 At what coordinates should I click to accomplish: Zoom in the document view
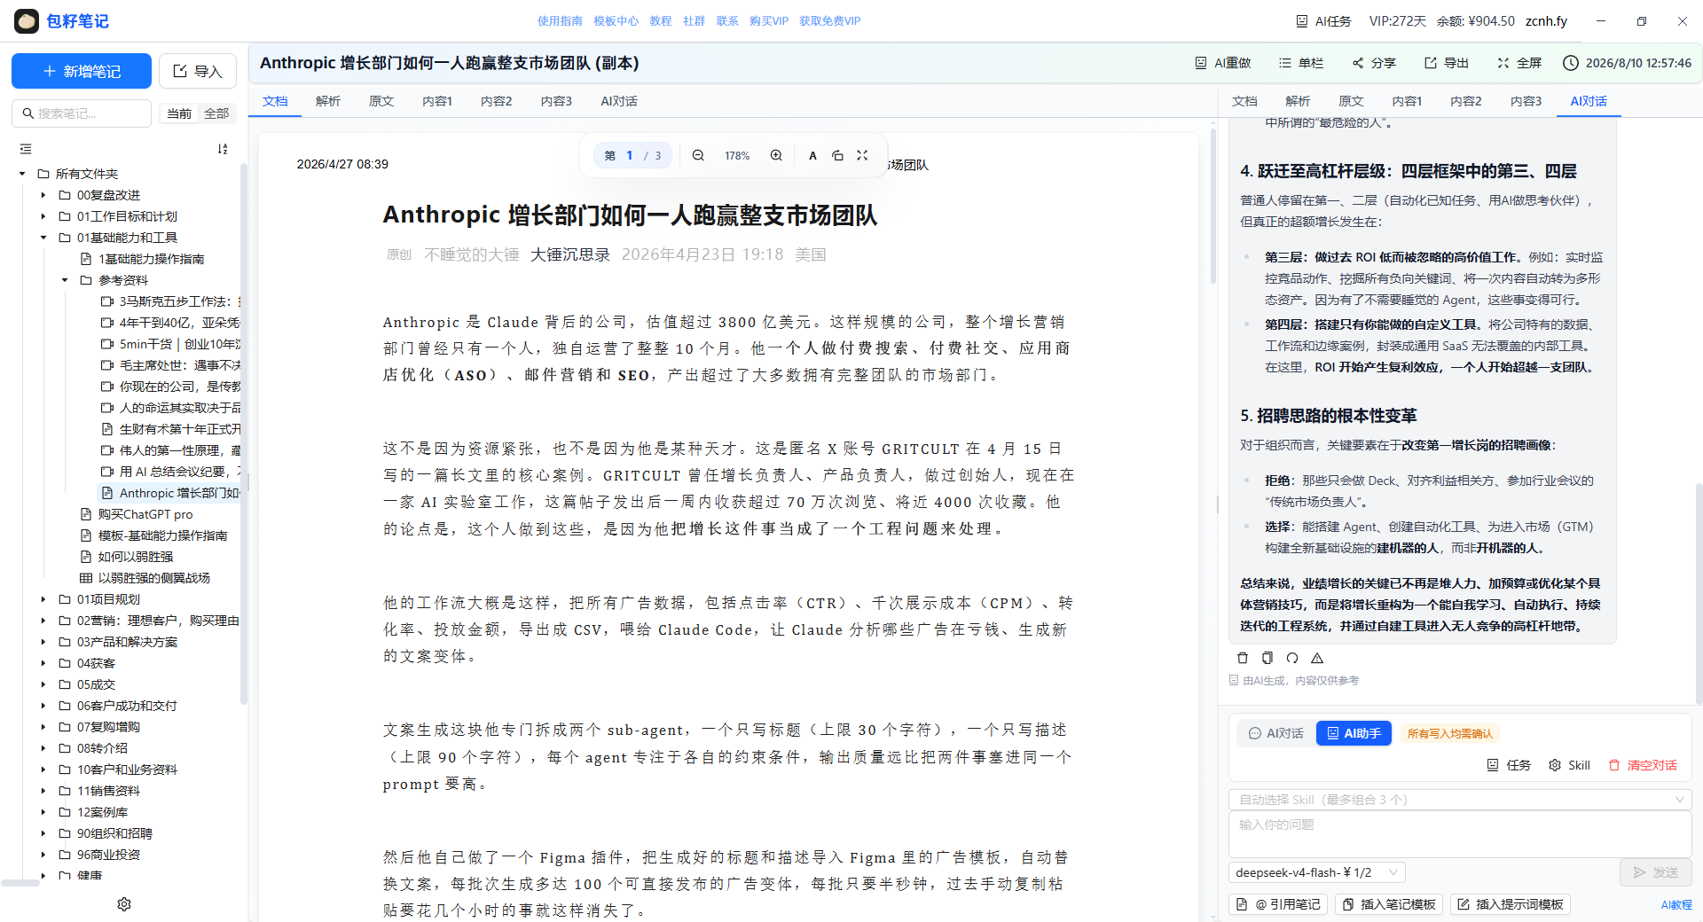[776, 155]
